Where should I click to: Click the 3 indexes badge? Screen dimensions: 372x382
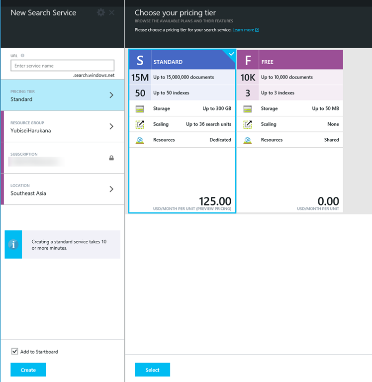[248, 93]
